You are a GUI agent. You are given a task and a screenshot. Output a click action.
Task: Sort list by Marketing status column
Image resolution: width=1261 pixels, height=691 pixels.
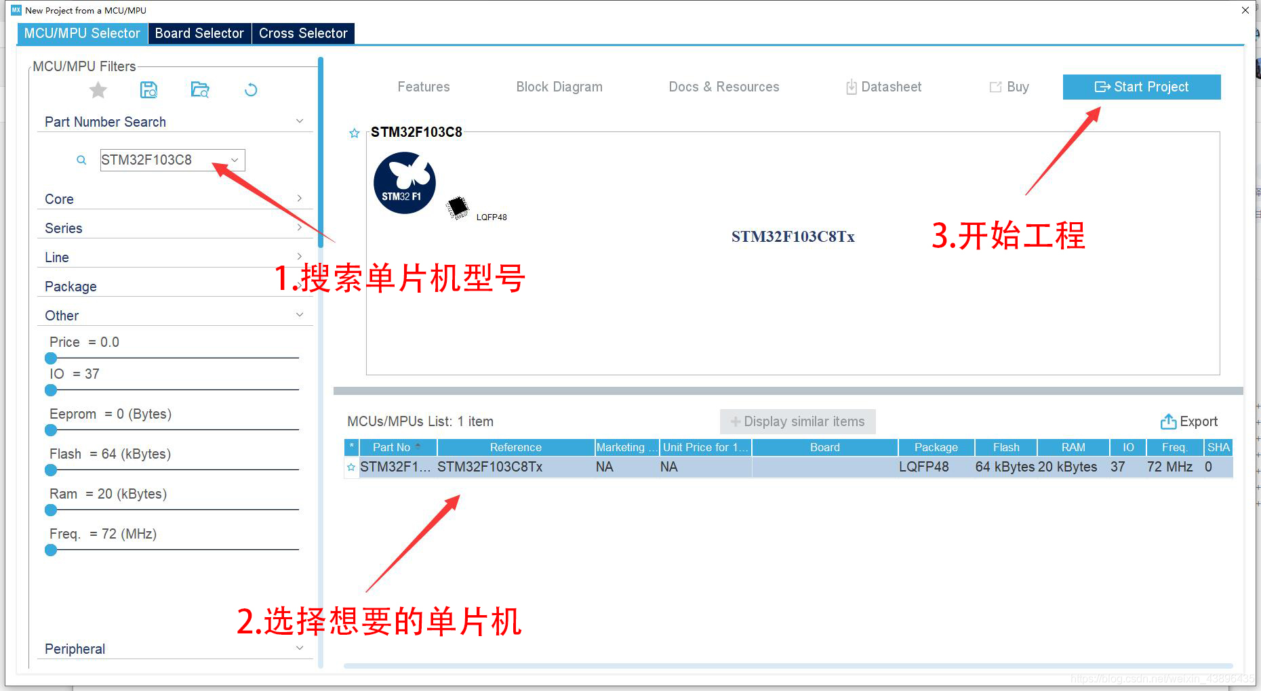[x=627, y=447]
